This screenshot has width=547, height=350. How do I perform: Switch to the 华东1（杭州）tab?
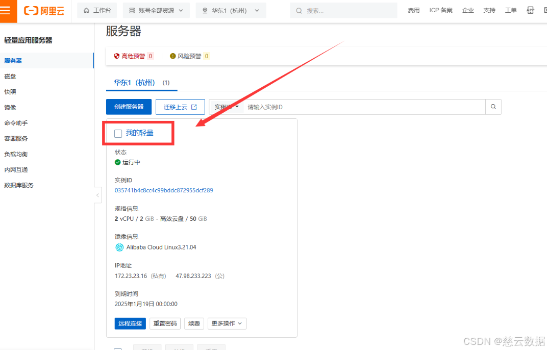click(x=142, y=83)
